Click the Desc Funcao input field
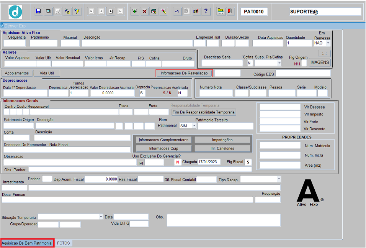Image resolution: width=366 pixels, height=248 pixels. tap(127, 200)
